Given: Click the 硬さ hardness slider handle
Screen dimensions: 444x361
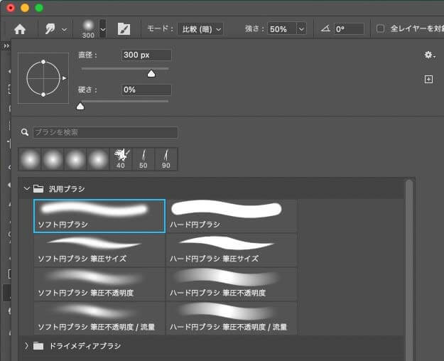Looking at the screenshot, I should coord(80,107).
